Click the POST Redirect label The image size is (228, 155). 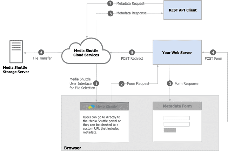[132, 59]
